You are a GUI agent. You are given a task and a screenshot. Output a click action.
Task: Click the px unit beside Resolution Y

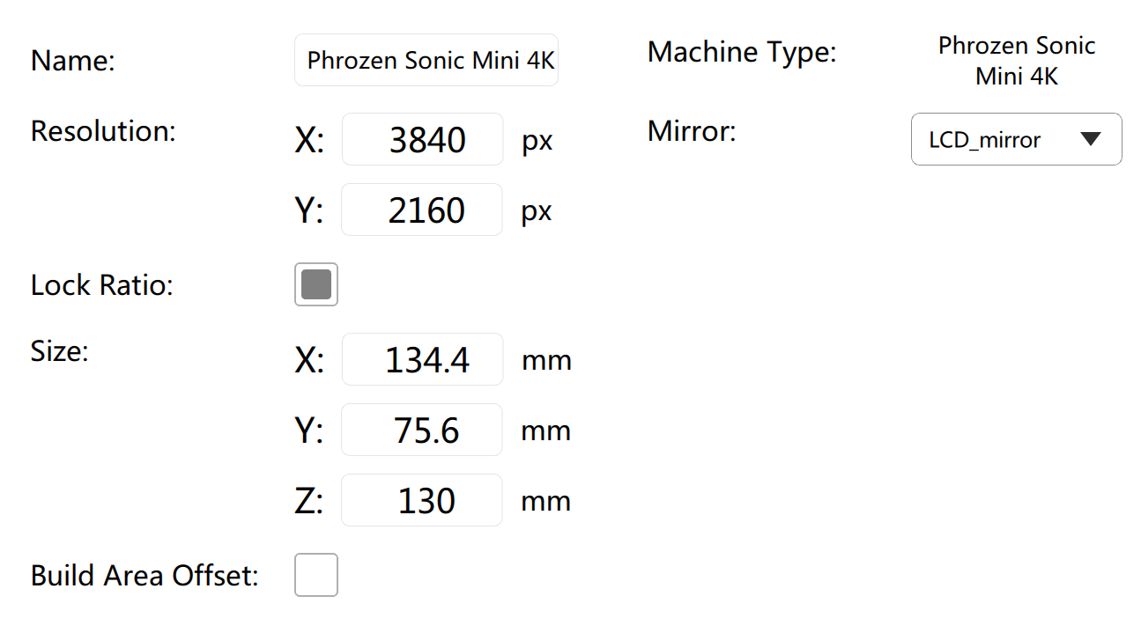coord(537,211)
